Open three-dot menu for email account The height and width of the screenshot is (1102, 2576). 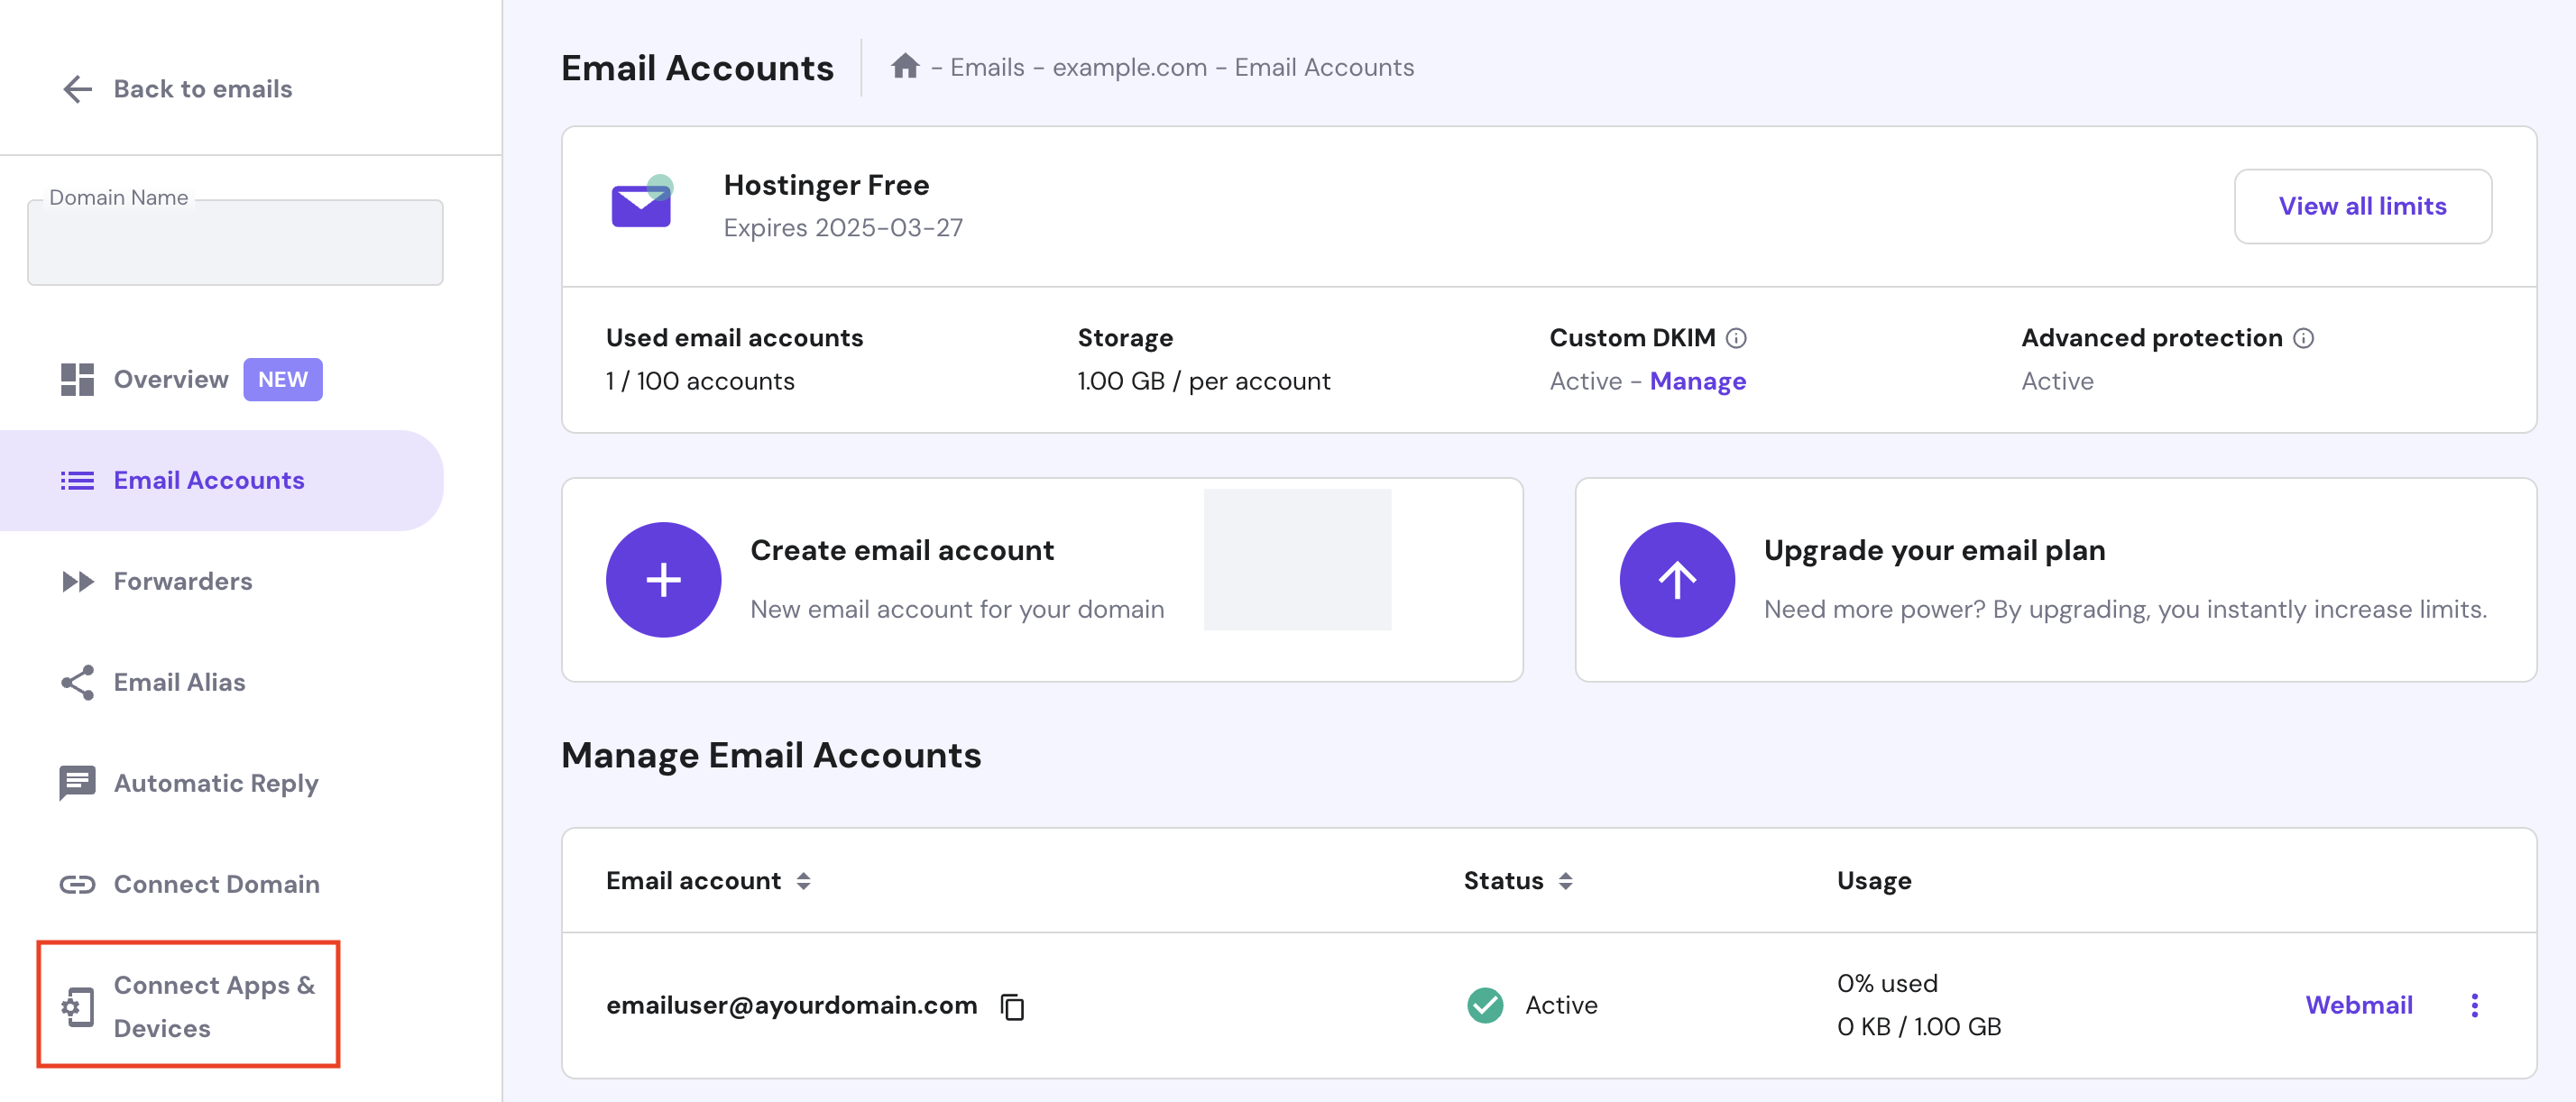click(x=2474, y=1006)
